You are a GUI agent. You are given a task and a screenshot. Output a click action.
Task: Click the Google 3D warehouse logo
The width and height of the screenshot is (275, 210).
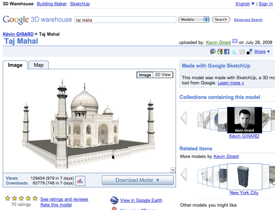click(x=38, y=20)
